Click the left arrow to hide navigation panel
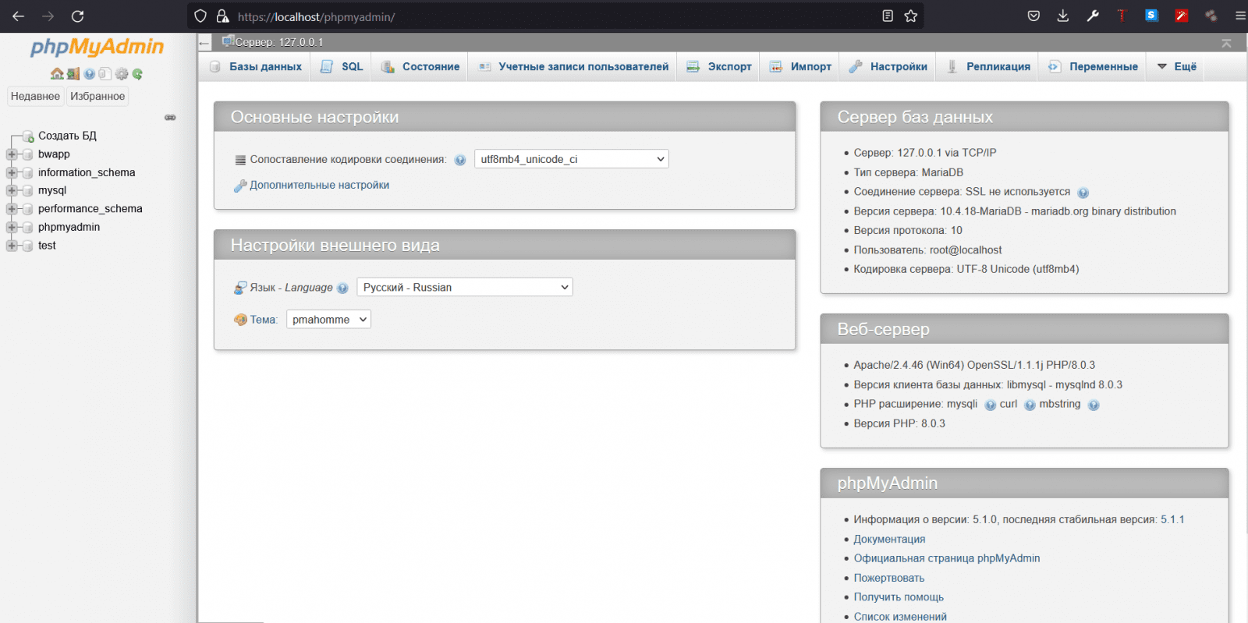 click(x=204, y=43)
